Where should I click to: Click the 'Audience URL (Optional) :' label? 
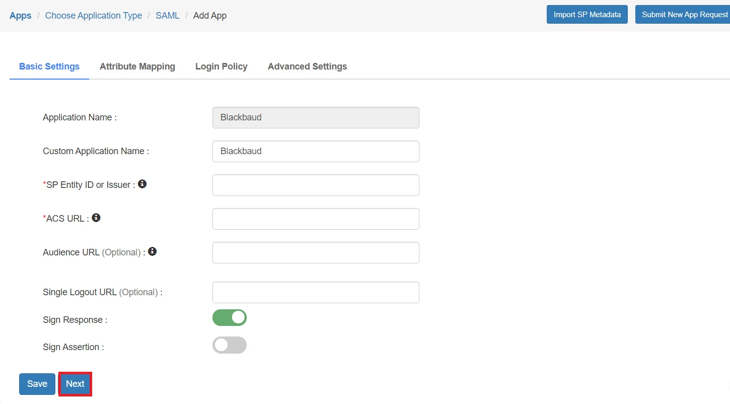pos(94,252)
